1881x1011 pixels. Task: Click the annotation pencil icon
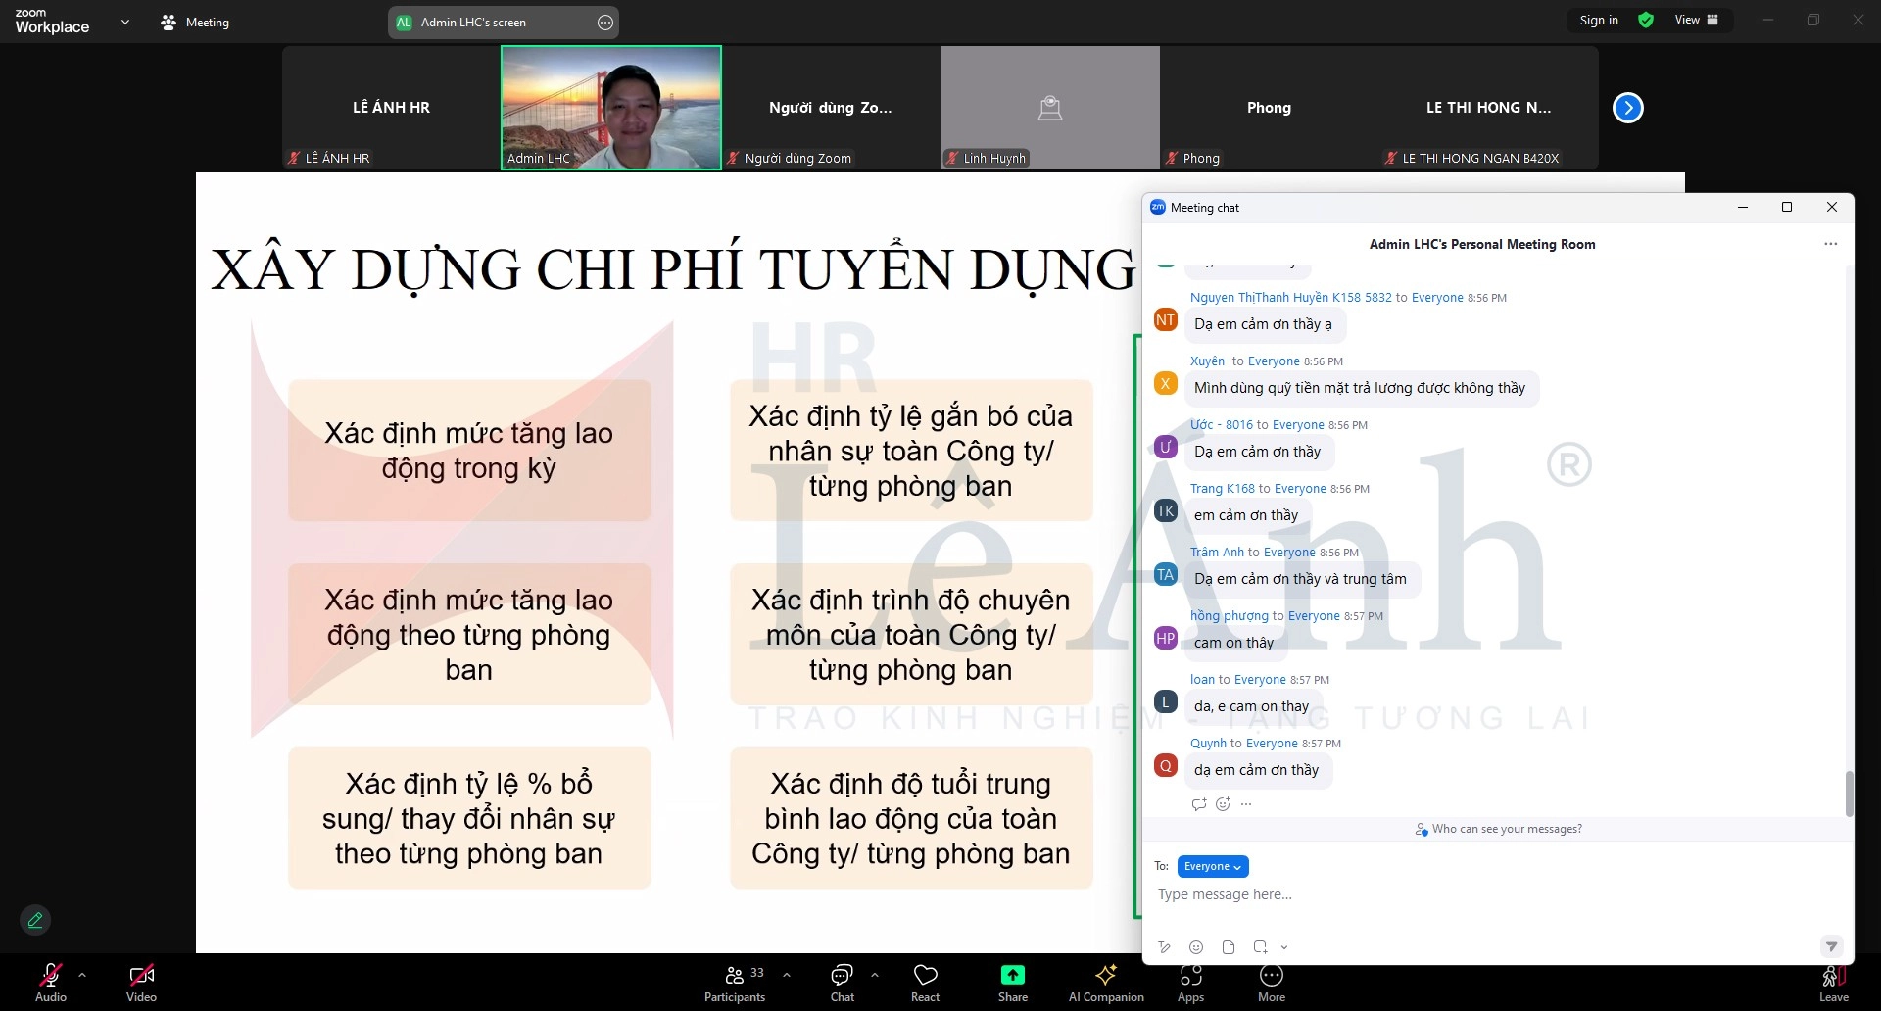[x=35, y=920]
